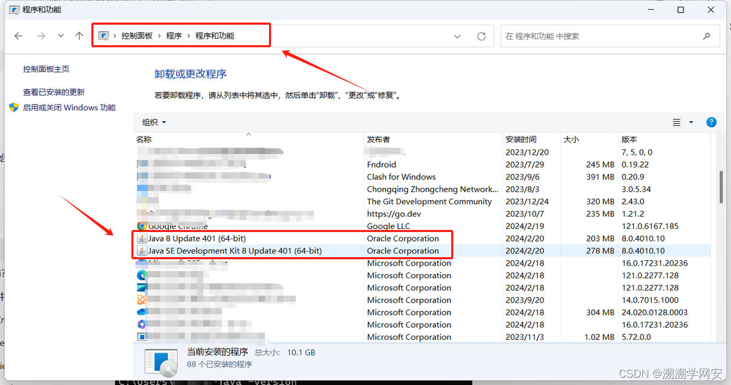Click the 278 MB size cell
Image resolution: width=731 pixels, height=385 pixels.
(x=600, y=251)
